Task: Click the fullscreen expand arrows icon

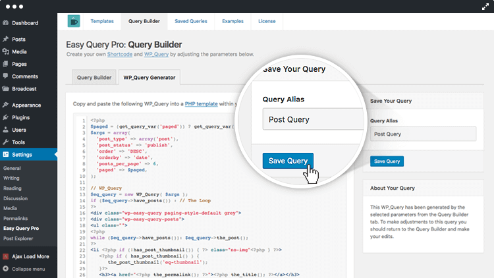Action: pyautogui.click(x=485, y=7)
